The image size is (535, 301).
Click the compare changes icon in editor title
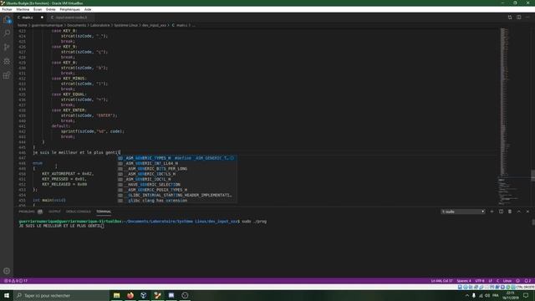click(510, 18)
